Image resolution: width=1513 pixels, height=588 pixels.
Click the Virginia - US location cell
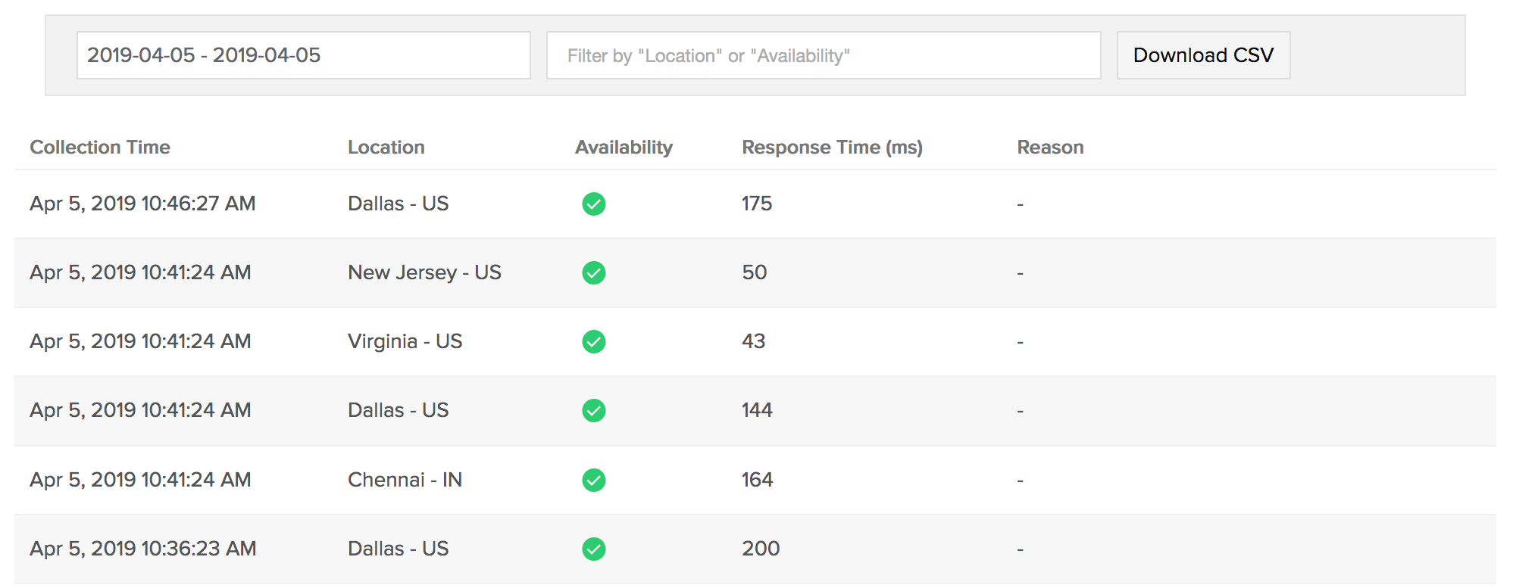pos(405,341)
